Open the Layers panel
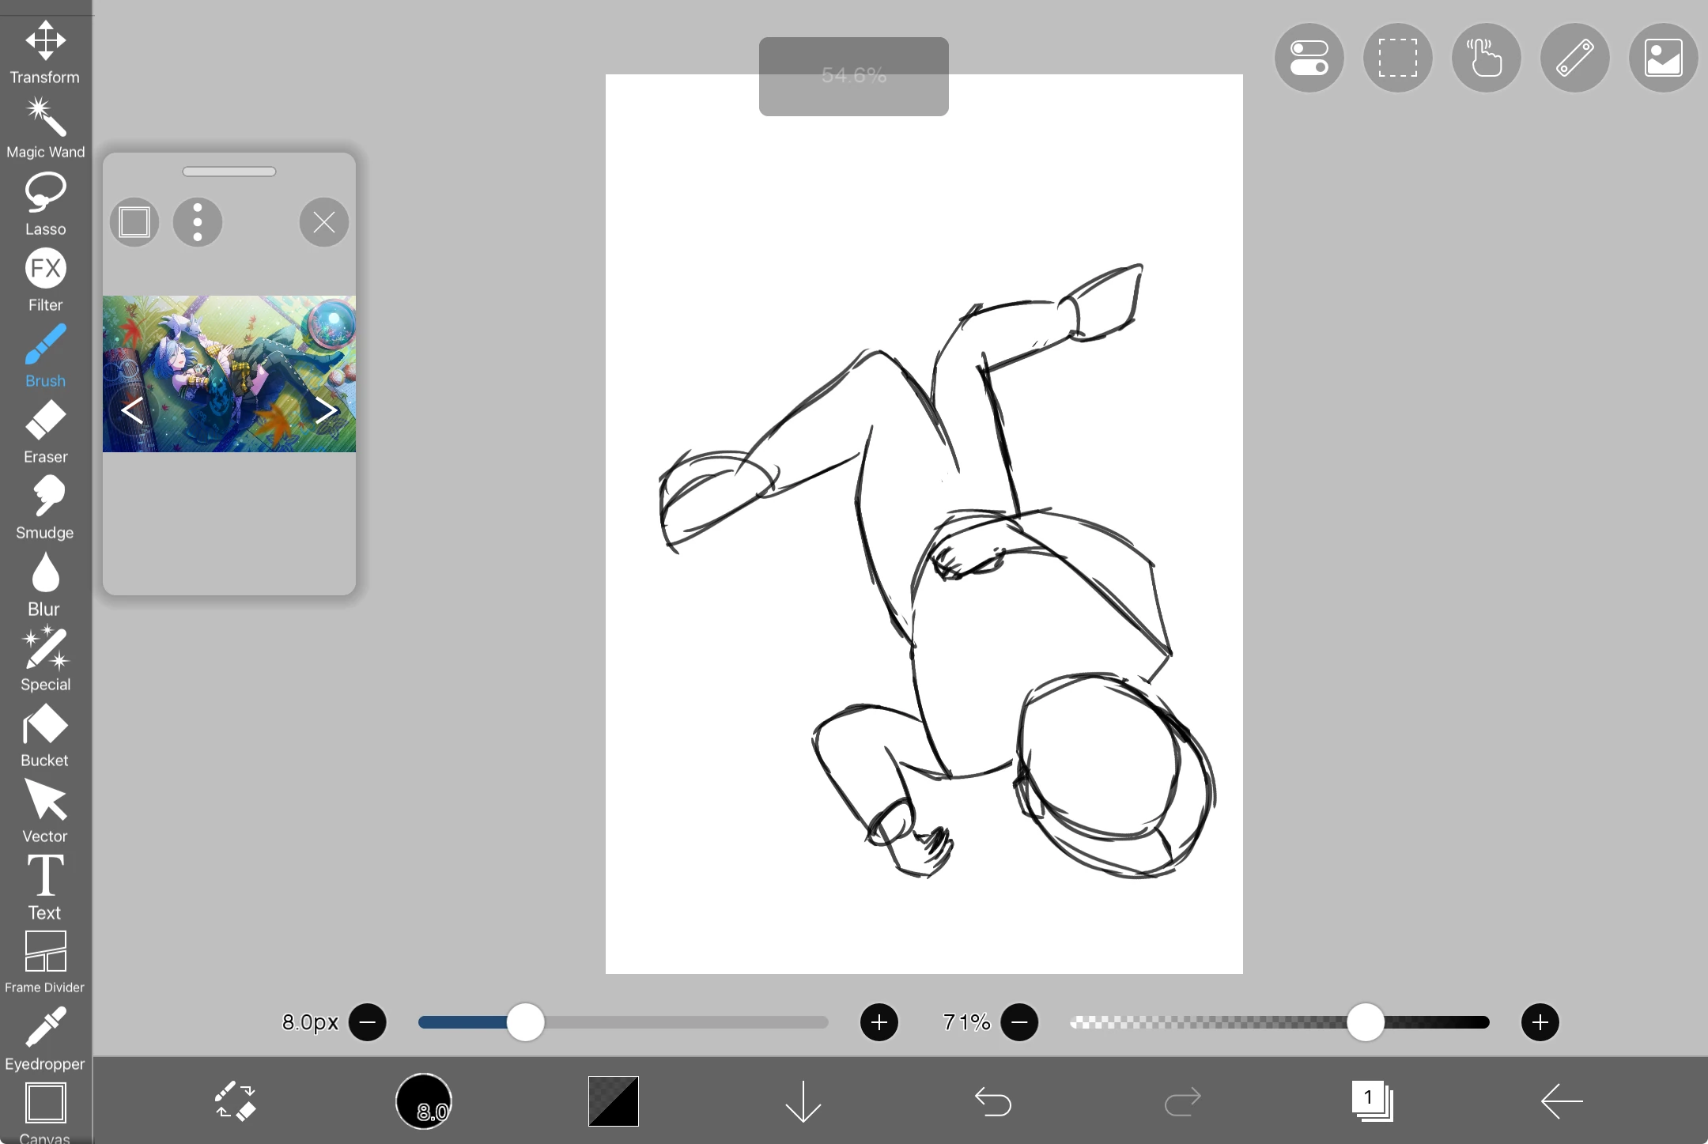Image resolution: width=1708 pixels, height=1144 pixels. tap(1373, 1101)
